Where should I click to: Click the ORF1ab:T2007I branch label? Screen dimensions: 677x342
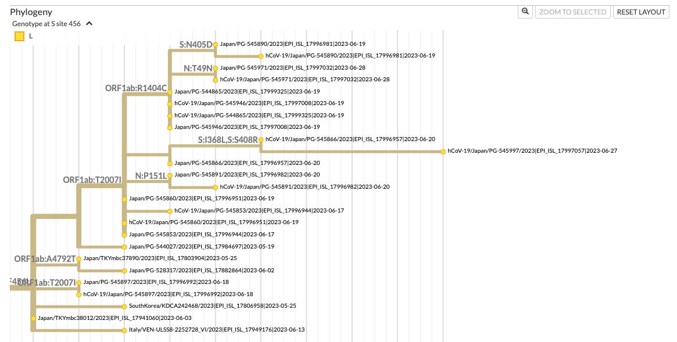91,180
